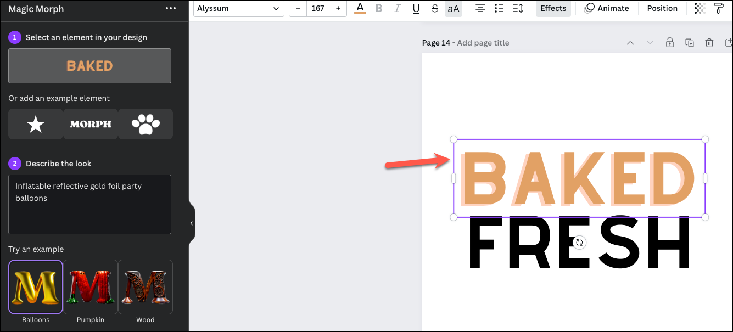Toggle underline formatting
The height and width of the screenshot is (332, 733).
[x=416, y=8]
